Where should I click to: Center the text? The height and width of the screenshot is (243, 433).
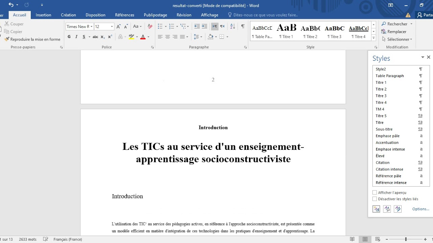(x=167, y=37)
